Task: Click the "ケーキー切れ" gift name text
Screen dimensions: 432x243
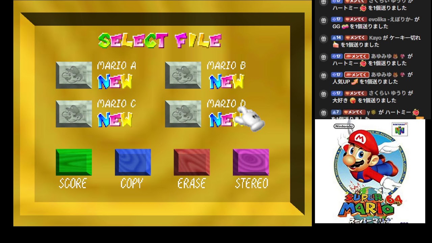Action: 405,38
